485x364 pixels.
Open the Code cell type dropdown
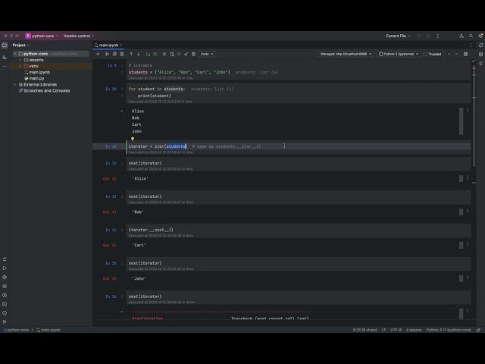207,54
